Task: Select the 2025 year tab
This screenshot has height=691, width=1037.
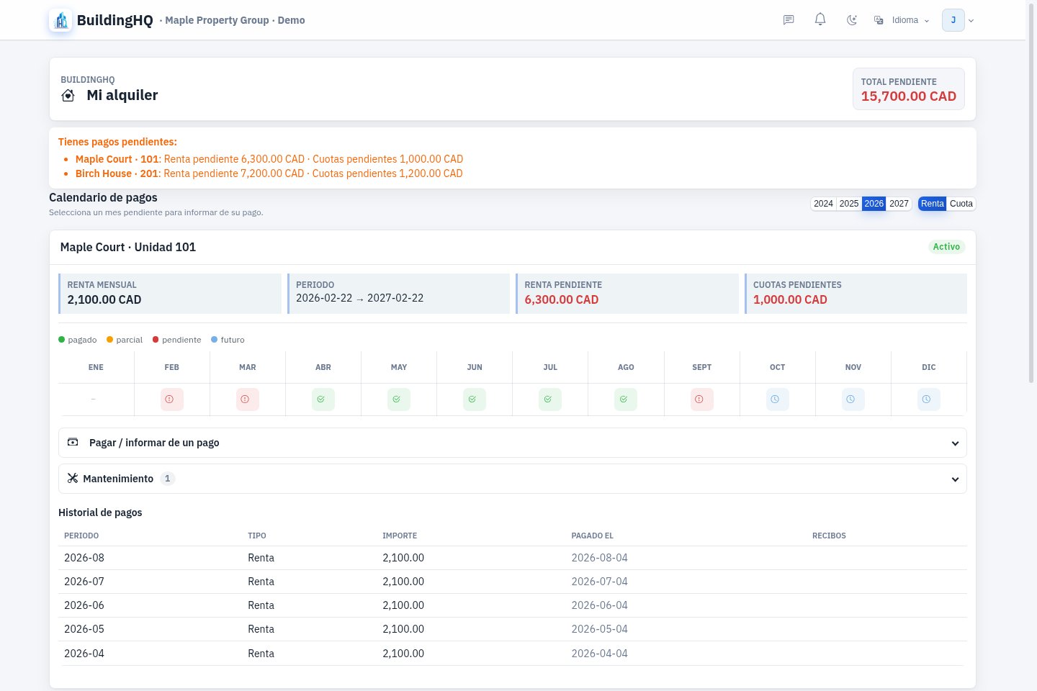Action: tap(849, 204)
